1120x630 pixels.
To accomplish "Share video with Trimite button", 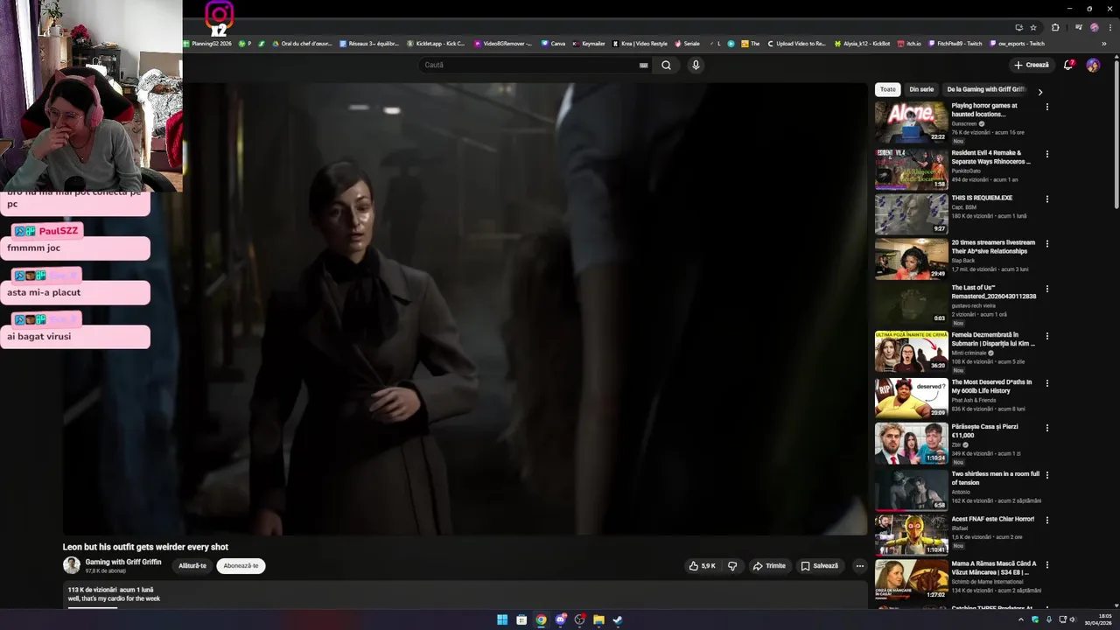I will 769,566.
